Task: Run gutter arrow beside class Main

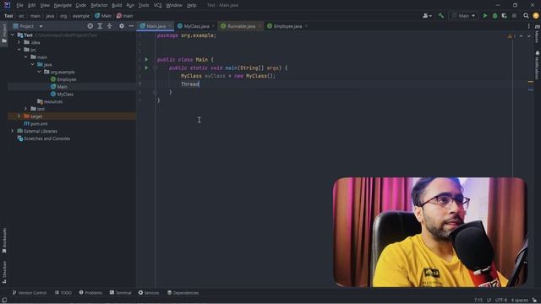Action: coord(146,60)
